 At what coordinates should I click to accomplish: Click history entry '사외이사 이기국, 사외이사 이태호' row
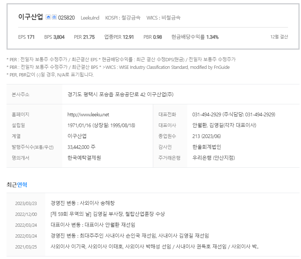pos(155,247)
